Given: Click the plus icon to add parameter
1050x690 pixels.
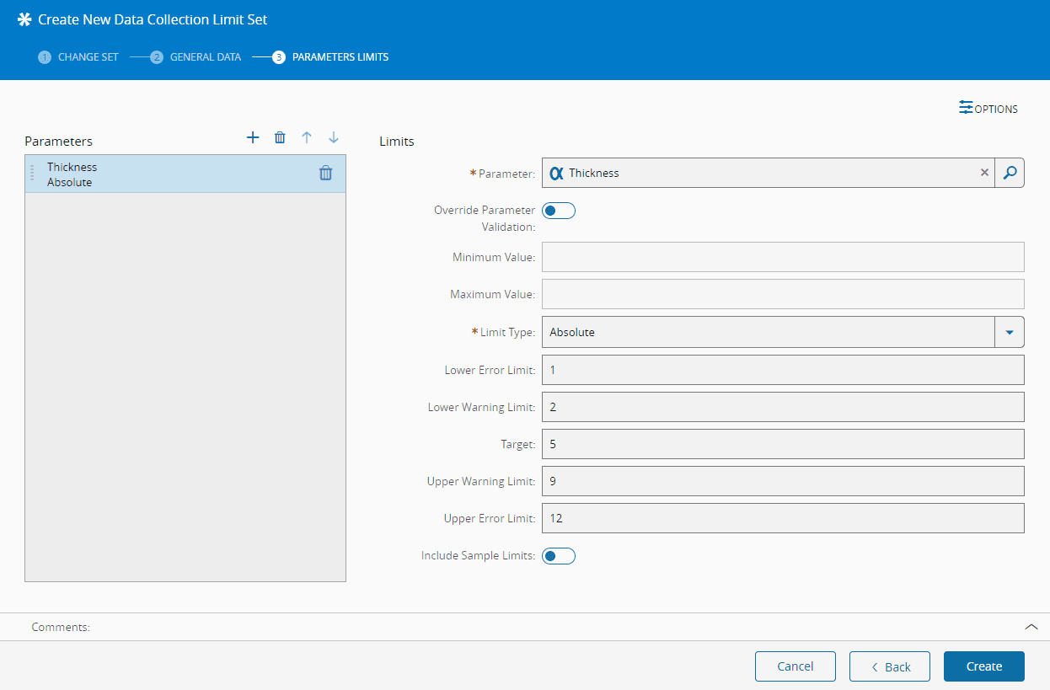Looking at the screenshot, I should [253, 137].
